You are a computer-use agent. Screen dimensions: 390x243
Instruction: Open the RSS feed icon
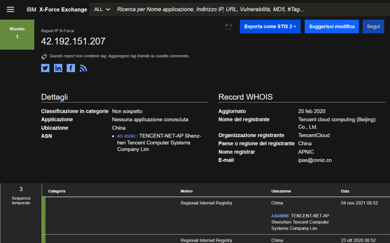83,68
